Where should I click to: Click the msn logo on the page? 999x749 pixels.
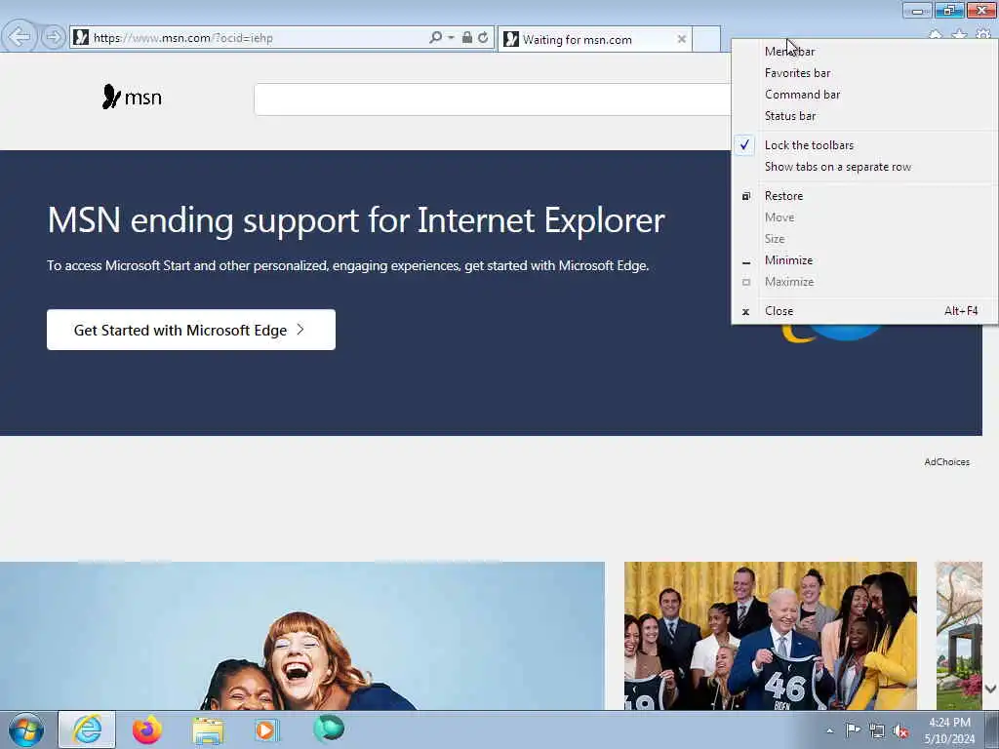click(132, 98)
